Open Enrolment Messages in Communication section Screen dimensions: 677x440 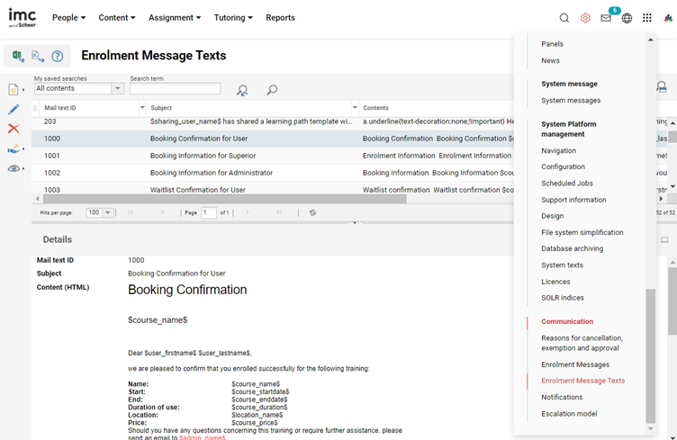pos(574,364)
